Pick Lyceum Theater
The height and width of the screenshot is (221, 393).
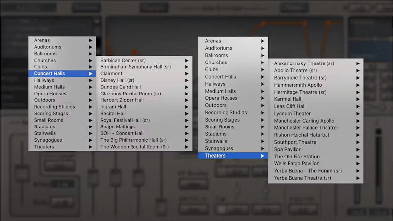pos(316,114)
